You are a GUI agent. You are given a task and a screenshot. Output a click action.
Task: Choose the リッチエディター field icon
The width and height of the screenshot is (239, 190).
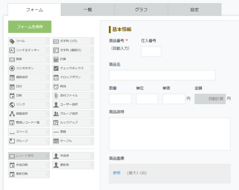click(x=12, y=50)
